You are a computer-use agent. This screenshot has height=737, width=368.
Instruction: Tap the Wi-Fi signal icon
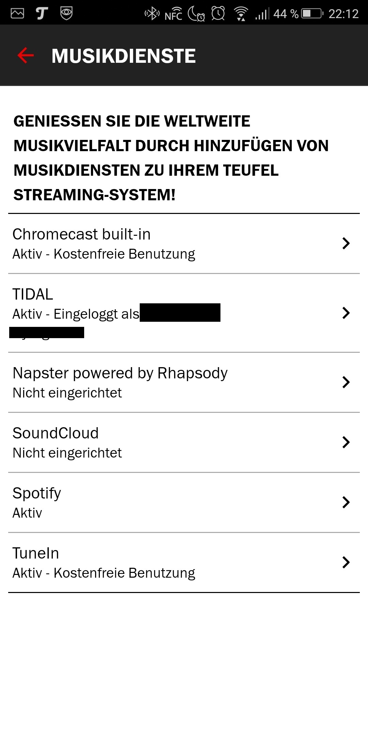(x=241, y=14)
